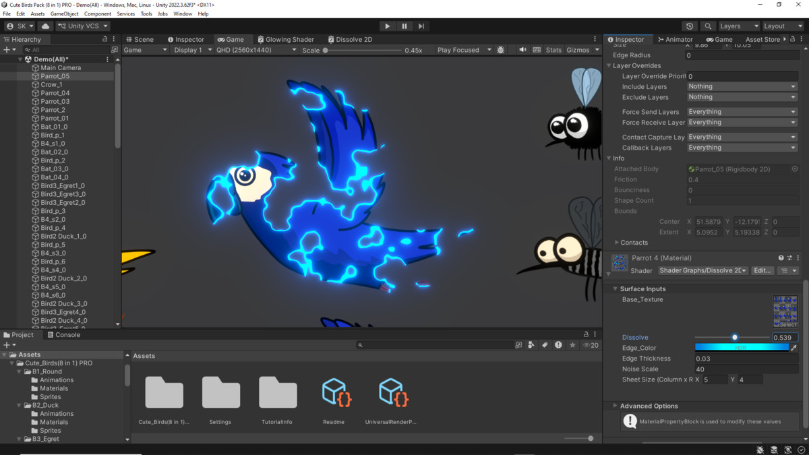Viewport: 809px width, 455px height.
Task: Click the add plus button in Hierarchy
Action: pyautogui.click(x=9, y=50)
